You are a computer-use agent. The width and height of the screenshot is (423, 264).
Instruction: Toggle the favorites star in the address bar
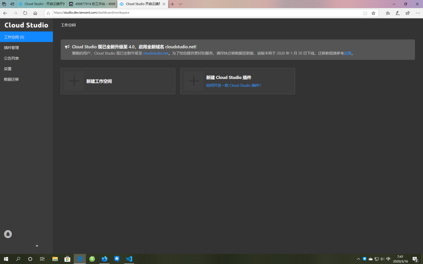[x=373, y=13]
